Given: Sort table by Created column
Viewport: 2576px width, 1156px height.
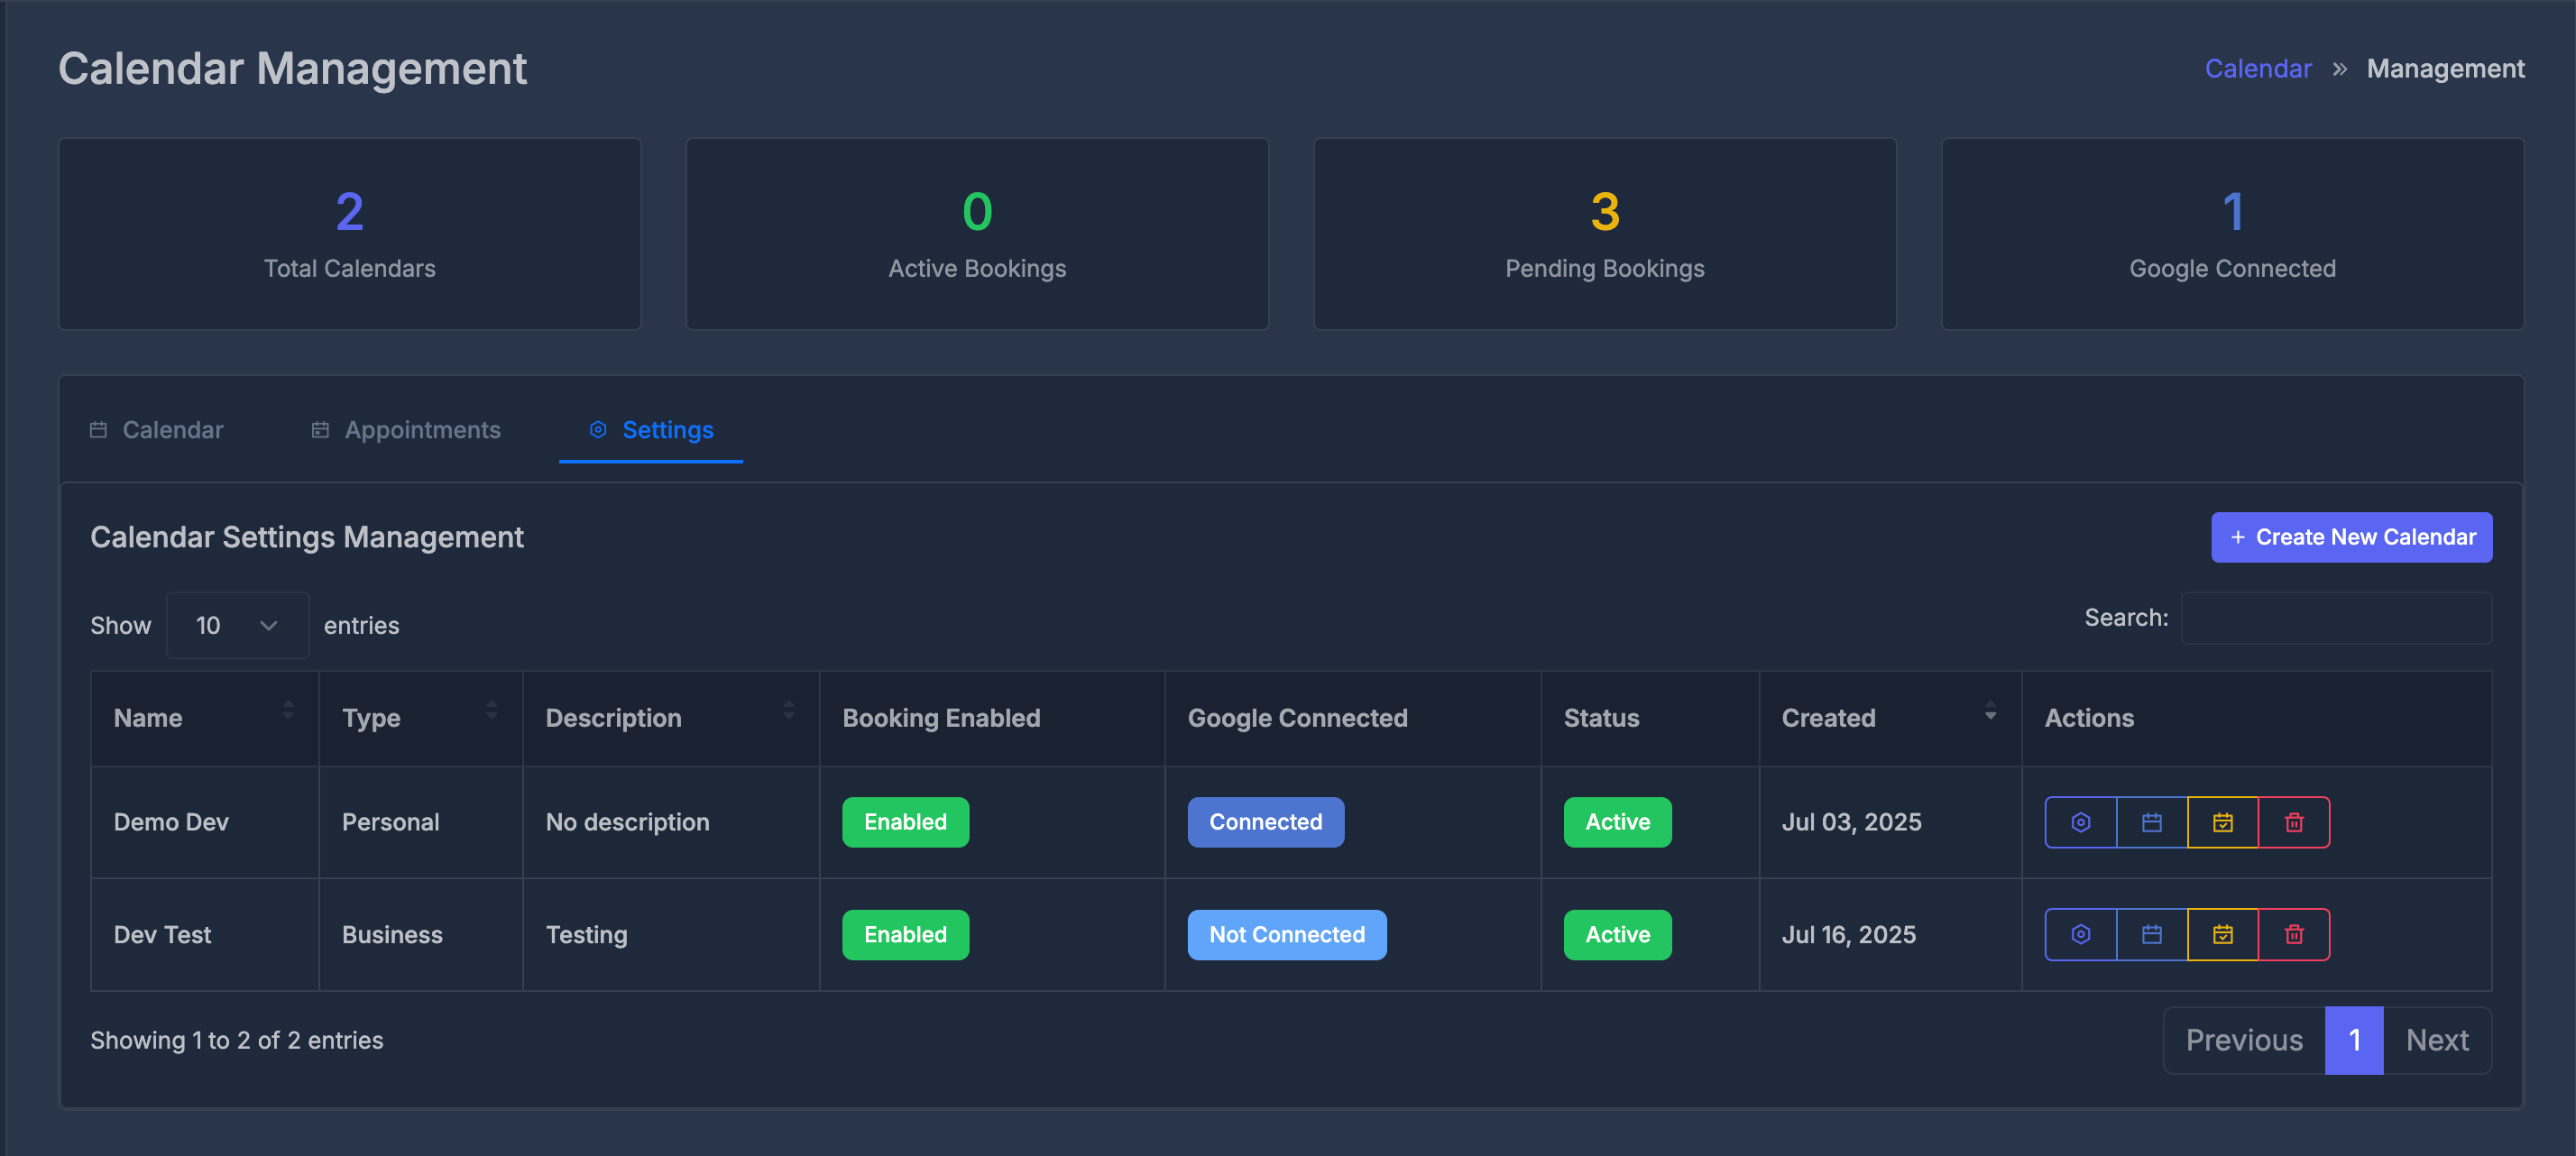Looking at the screenshot, I should [1890, 718].
